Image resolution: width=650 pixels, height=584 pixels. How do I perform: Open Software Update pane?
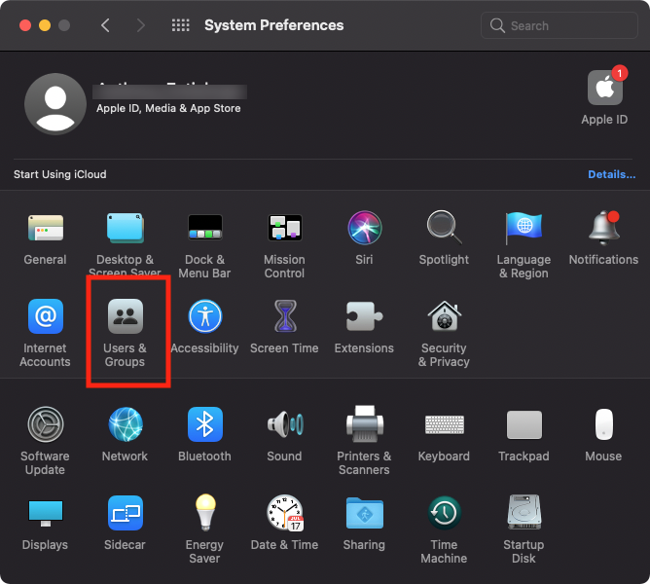[45, 424]
